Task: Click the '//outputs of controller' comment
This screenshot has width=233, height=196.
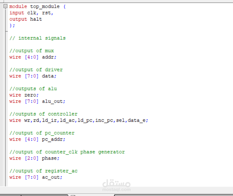Action: point(43,114)
